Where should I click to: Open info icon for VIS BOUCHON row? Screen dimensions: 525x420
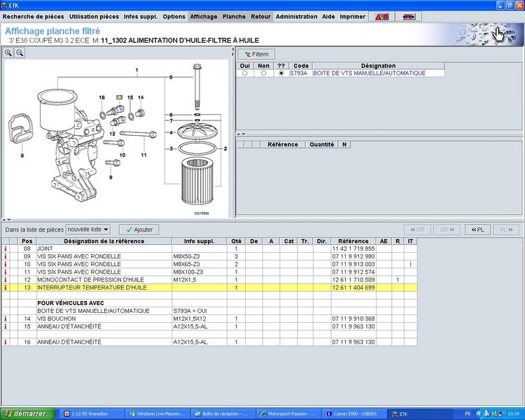pyautogui.click(x=6, y=318)
